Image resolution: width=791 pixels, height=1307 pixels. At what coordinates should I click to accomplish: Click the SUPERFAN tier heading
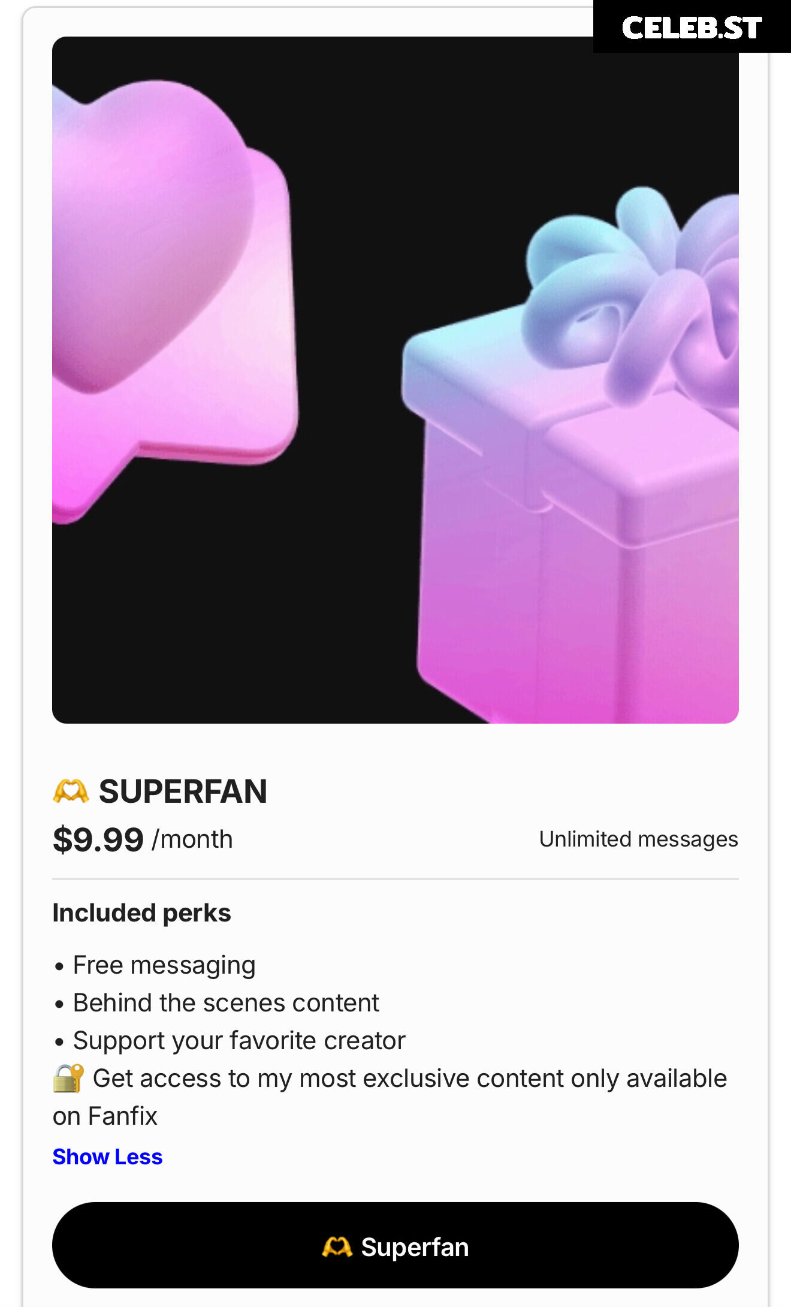(183, 791)
